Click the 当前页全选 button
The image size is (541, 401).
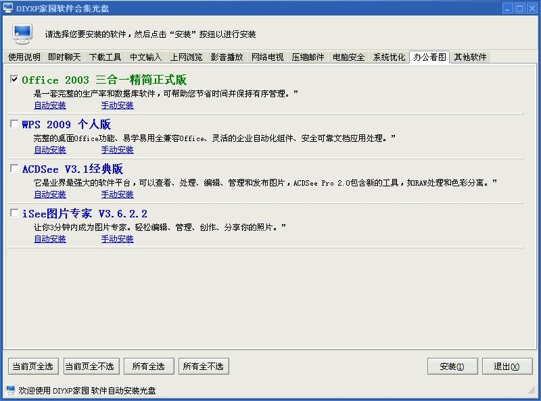(x=33, y=366)
